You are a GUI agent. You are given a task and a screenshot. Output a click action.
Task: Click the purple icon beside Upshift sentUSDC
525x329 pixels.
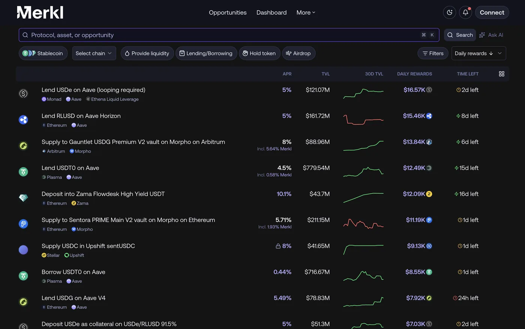[x=23, y=250]
